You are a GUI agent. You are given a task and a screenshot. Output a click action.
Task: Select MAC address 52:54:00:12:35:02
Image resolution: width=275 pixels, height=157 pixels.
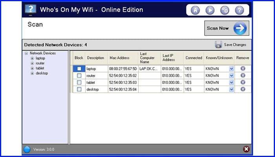(x=123, y=75)
